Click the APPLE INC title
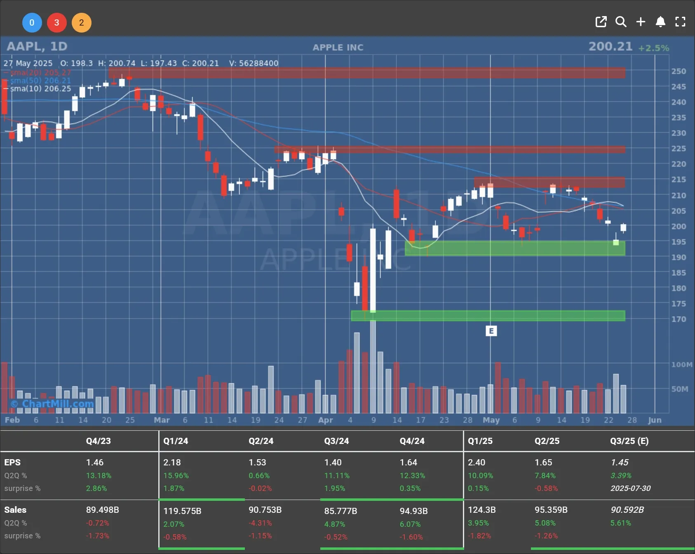 (338, 47)
